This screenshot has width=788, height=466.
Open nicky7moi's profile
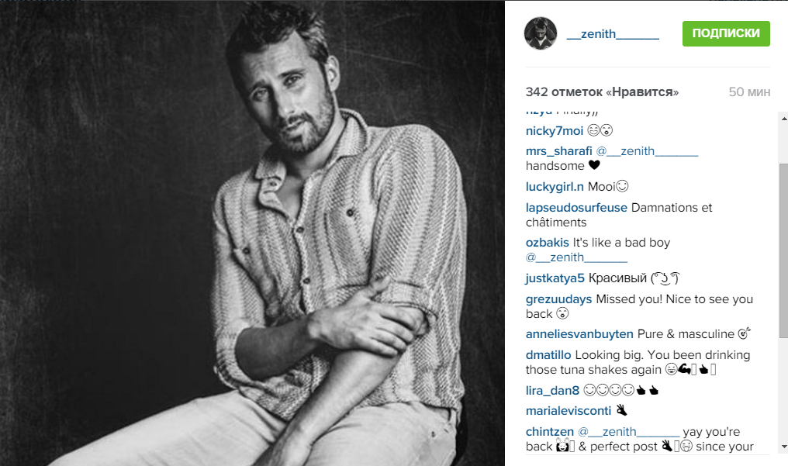[x=555, y=130]
